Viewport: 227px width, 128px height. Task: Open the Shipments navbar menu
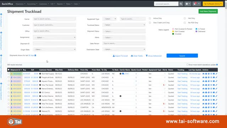tap(20, 4)
